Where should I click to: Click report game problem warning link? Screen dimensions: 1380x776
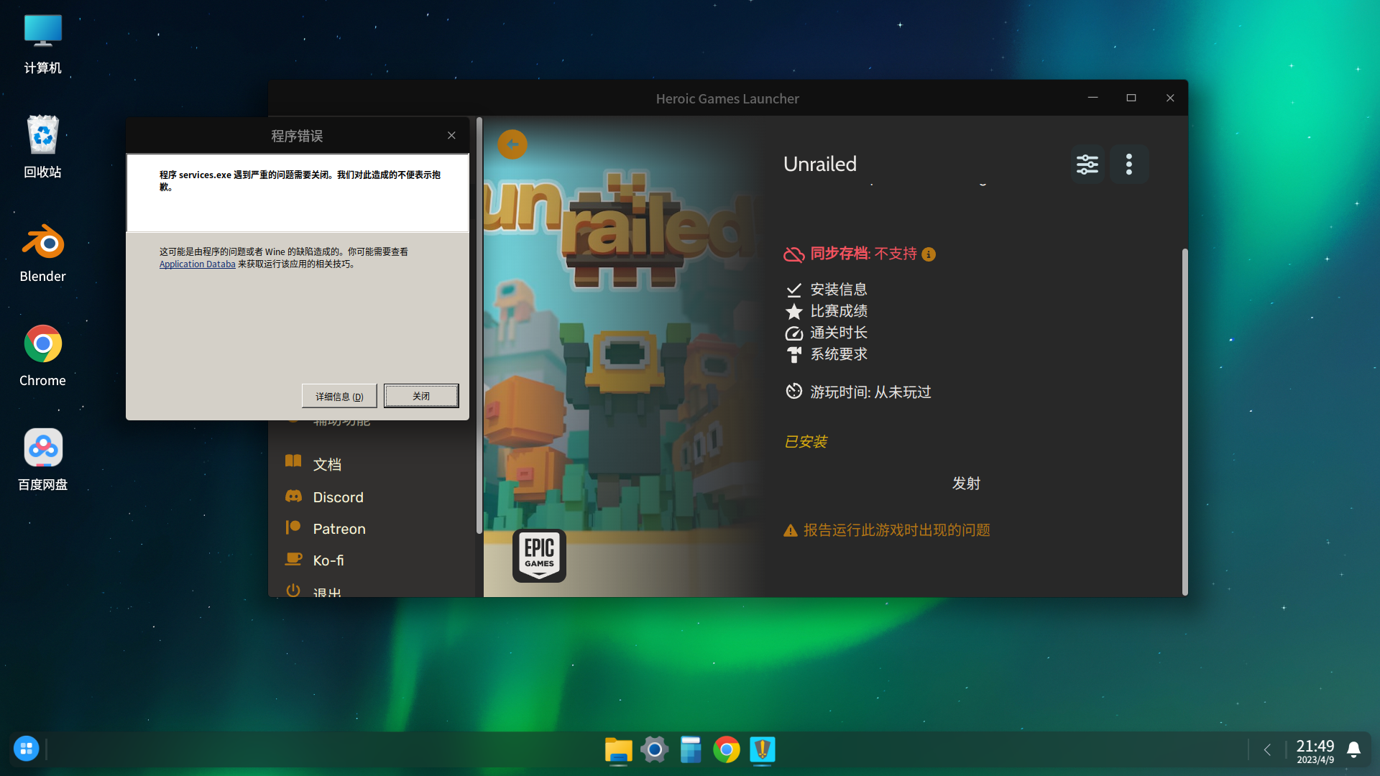[x=896, y=530]
